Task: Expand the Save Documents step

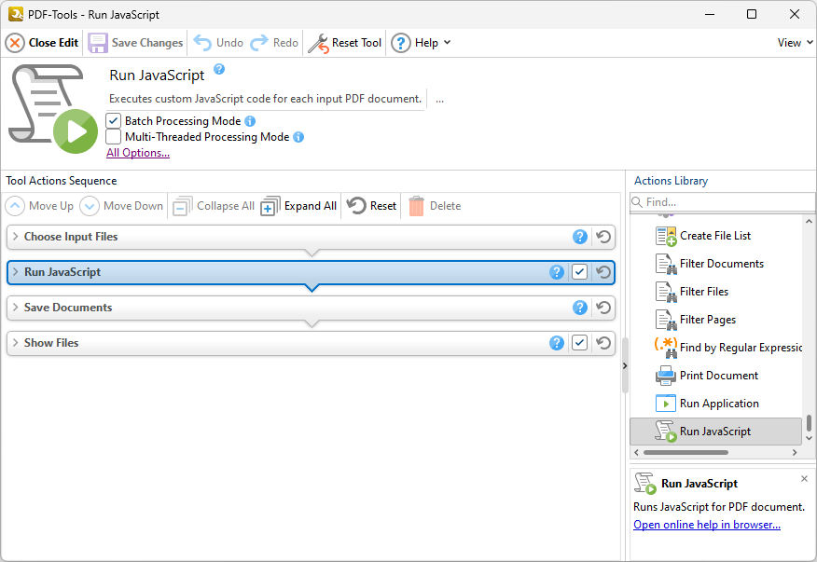Action: [x=16, y=308]
